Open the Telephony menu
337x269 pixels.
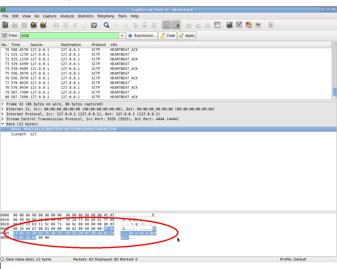click(106, 16)
